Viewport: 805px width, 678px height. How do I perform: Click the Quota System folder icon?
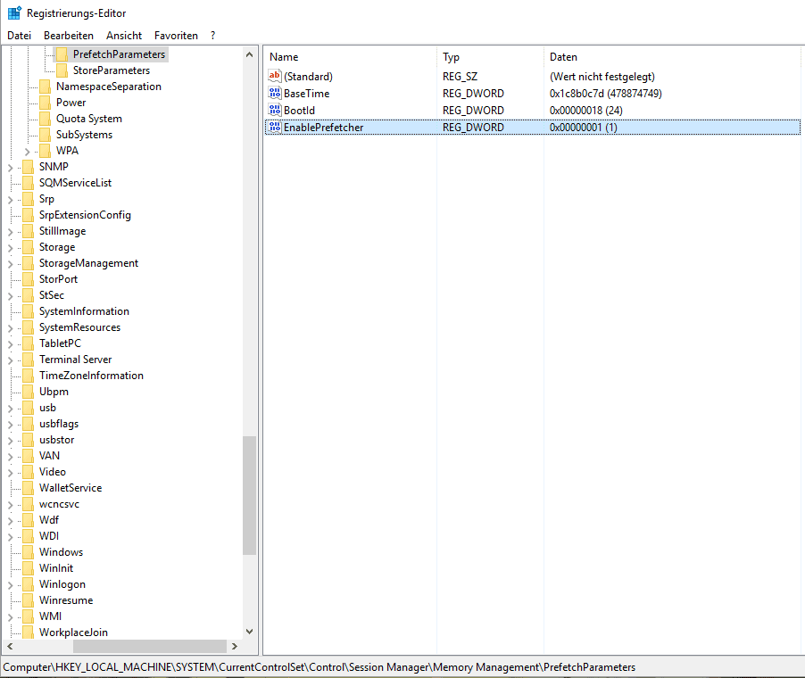[46, 119]
